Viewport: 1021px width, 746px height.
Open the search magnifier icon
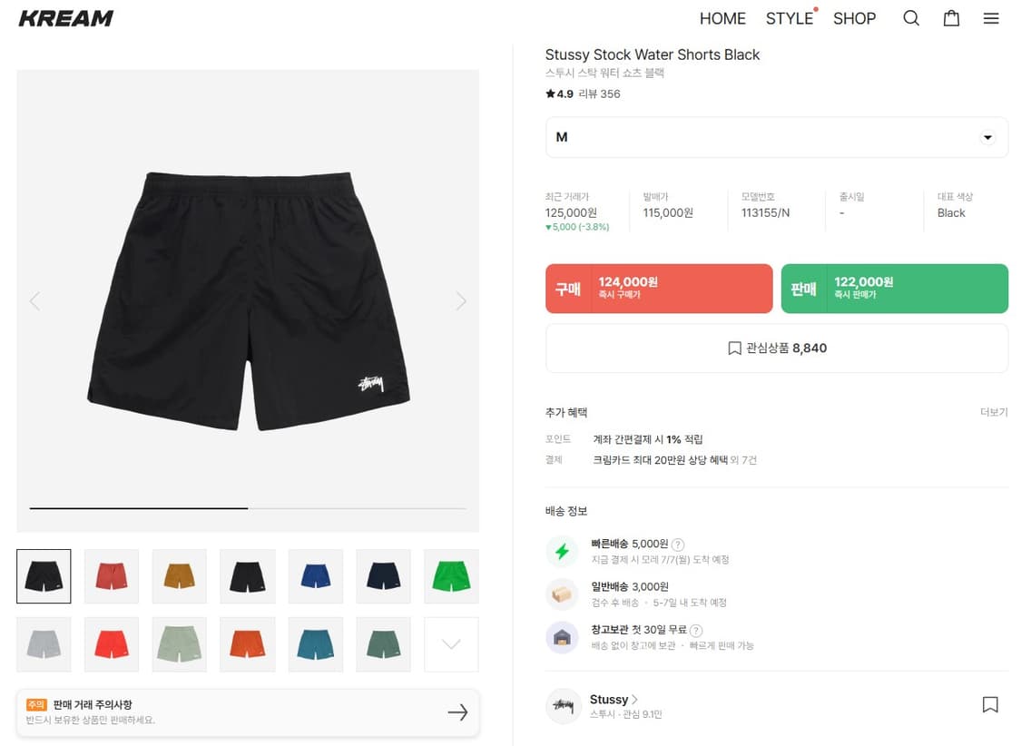[911, 18]
